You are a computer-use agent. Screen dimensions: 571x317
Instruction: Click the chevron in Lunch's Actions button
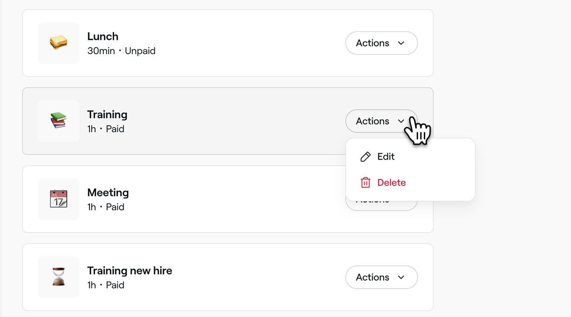click(401, 43)
